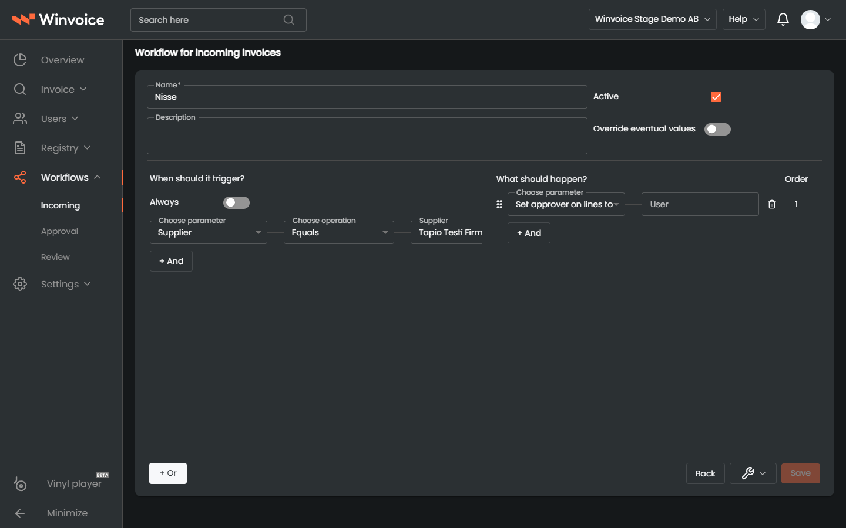Add an And trigger condition
846x528 pixels.
(171, 261)
